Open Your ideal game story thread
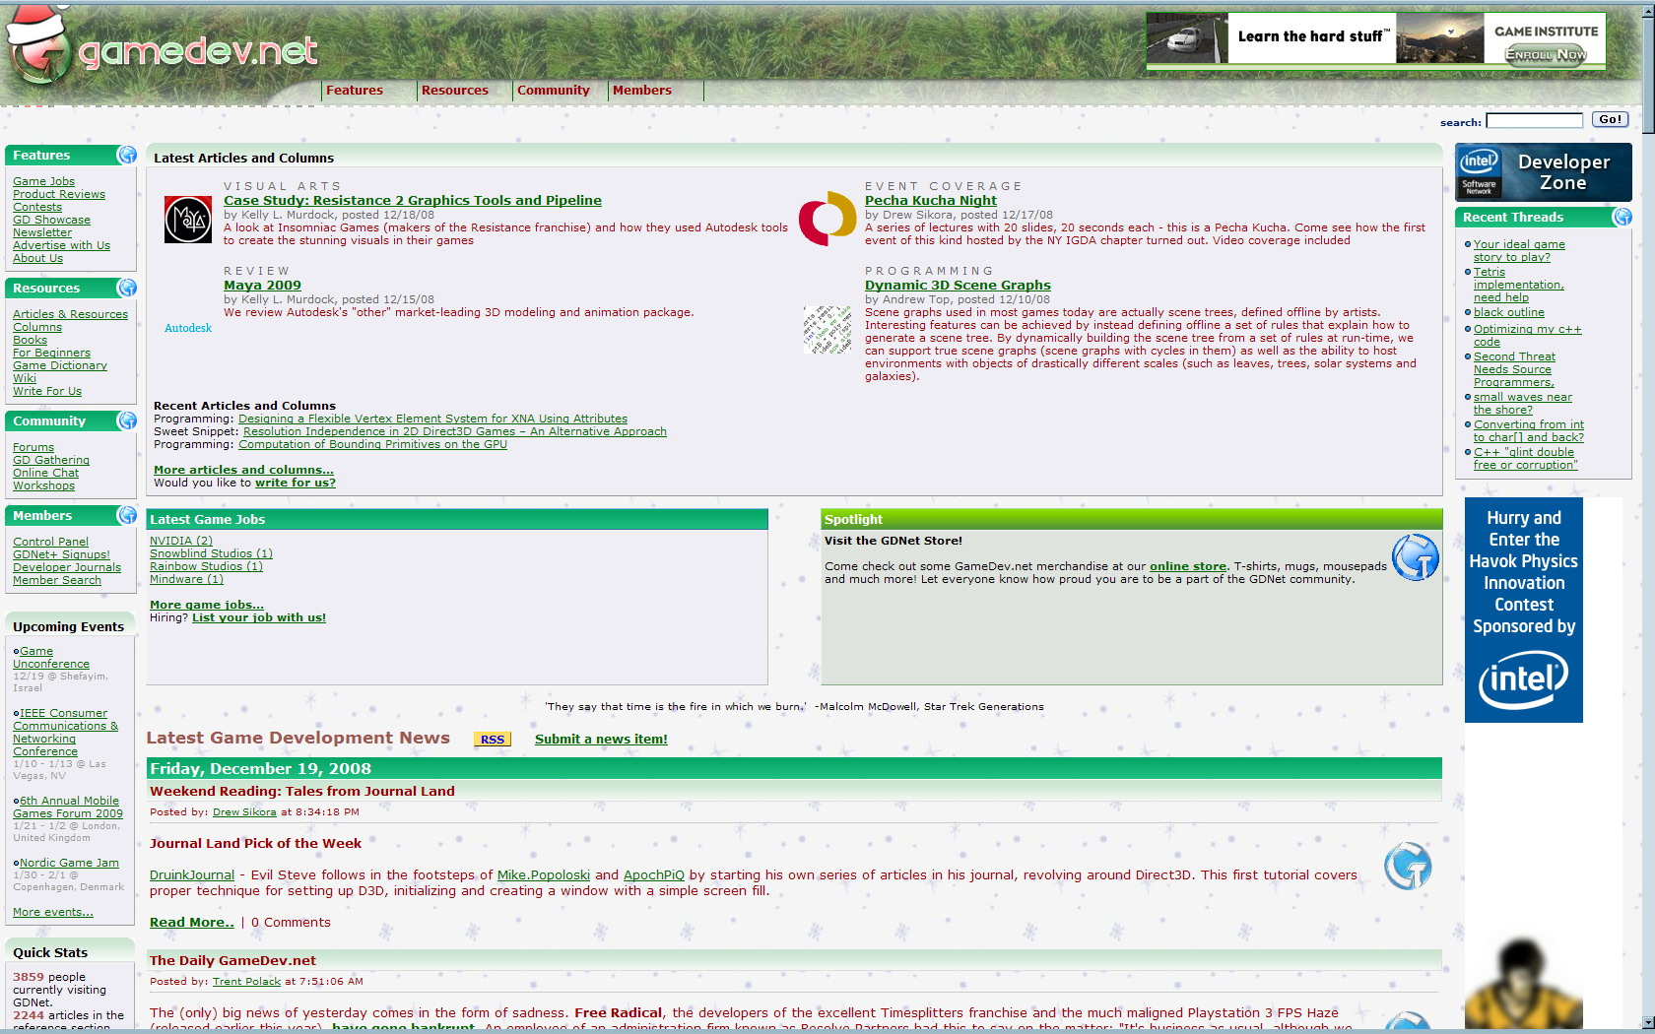 1519,250
